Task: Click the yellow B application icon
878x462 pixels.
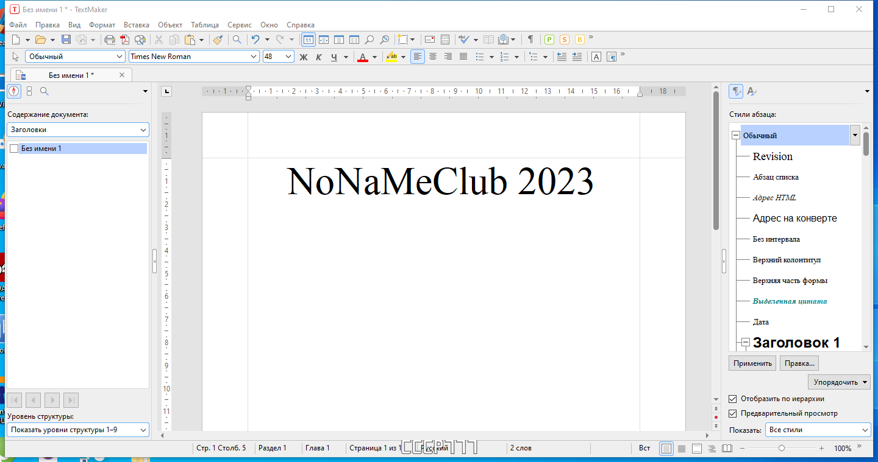Action: pos(579,40)
